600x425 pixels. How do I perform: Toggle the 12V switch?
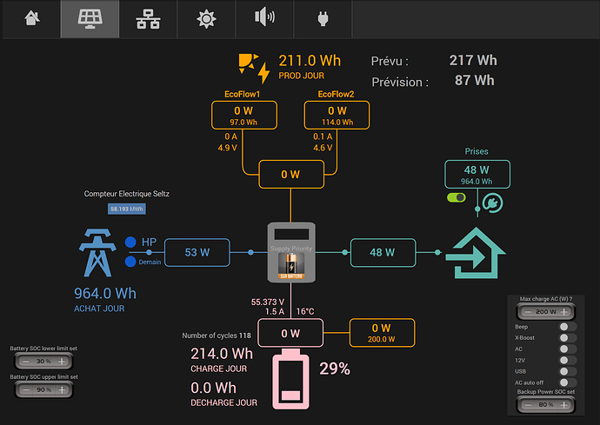[x=568, y=360]
